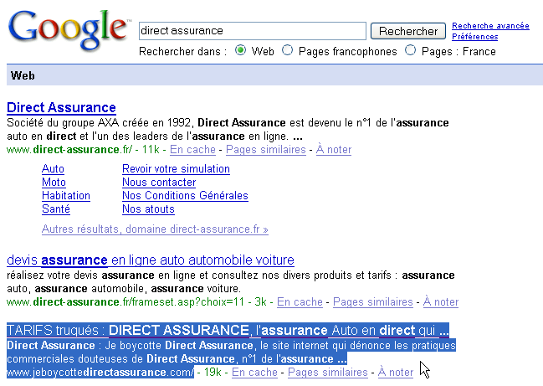Open the Habitation sitelink
Image resolution: width=543 pixels, height=386 pixels.
click(66, 196)
